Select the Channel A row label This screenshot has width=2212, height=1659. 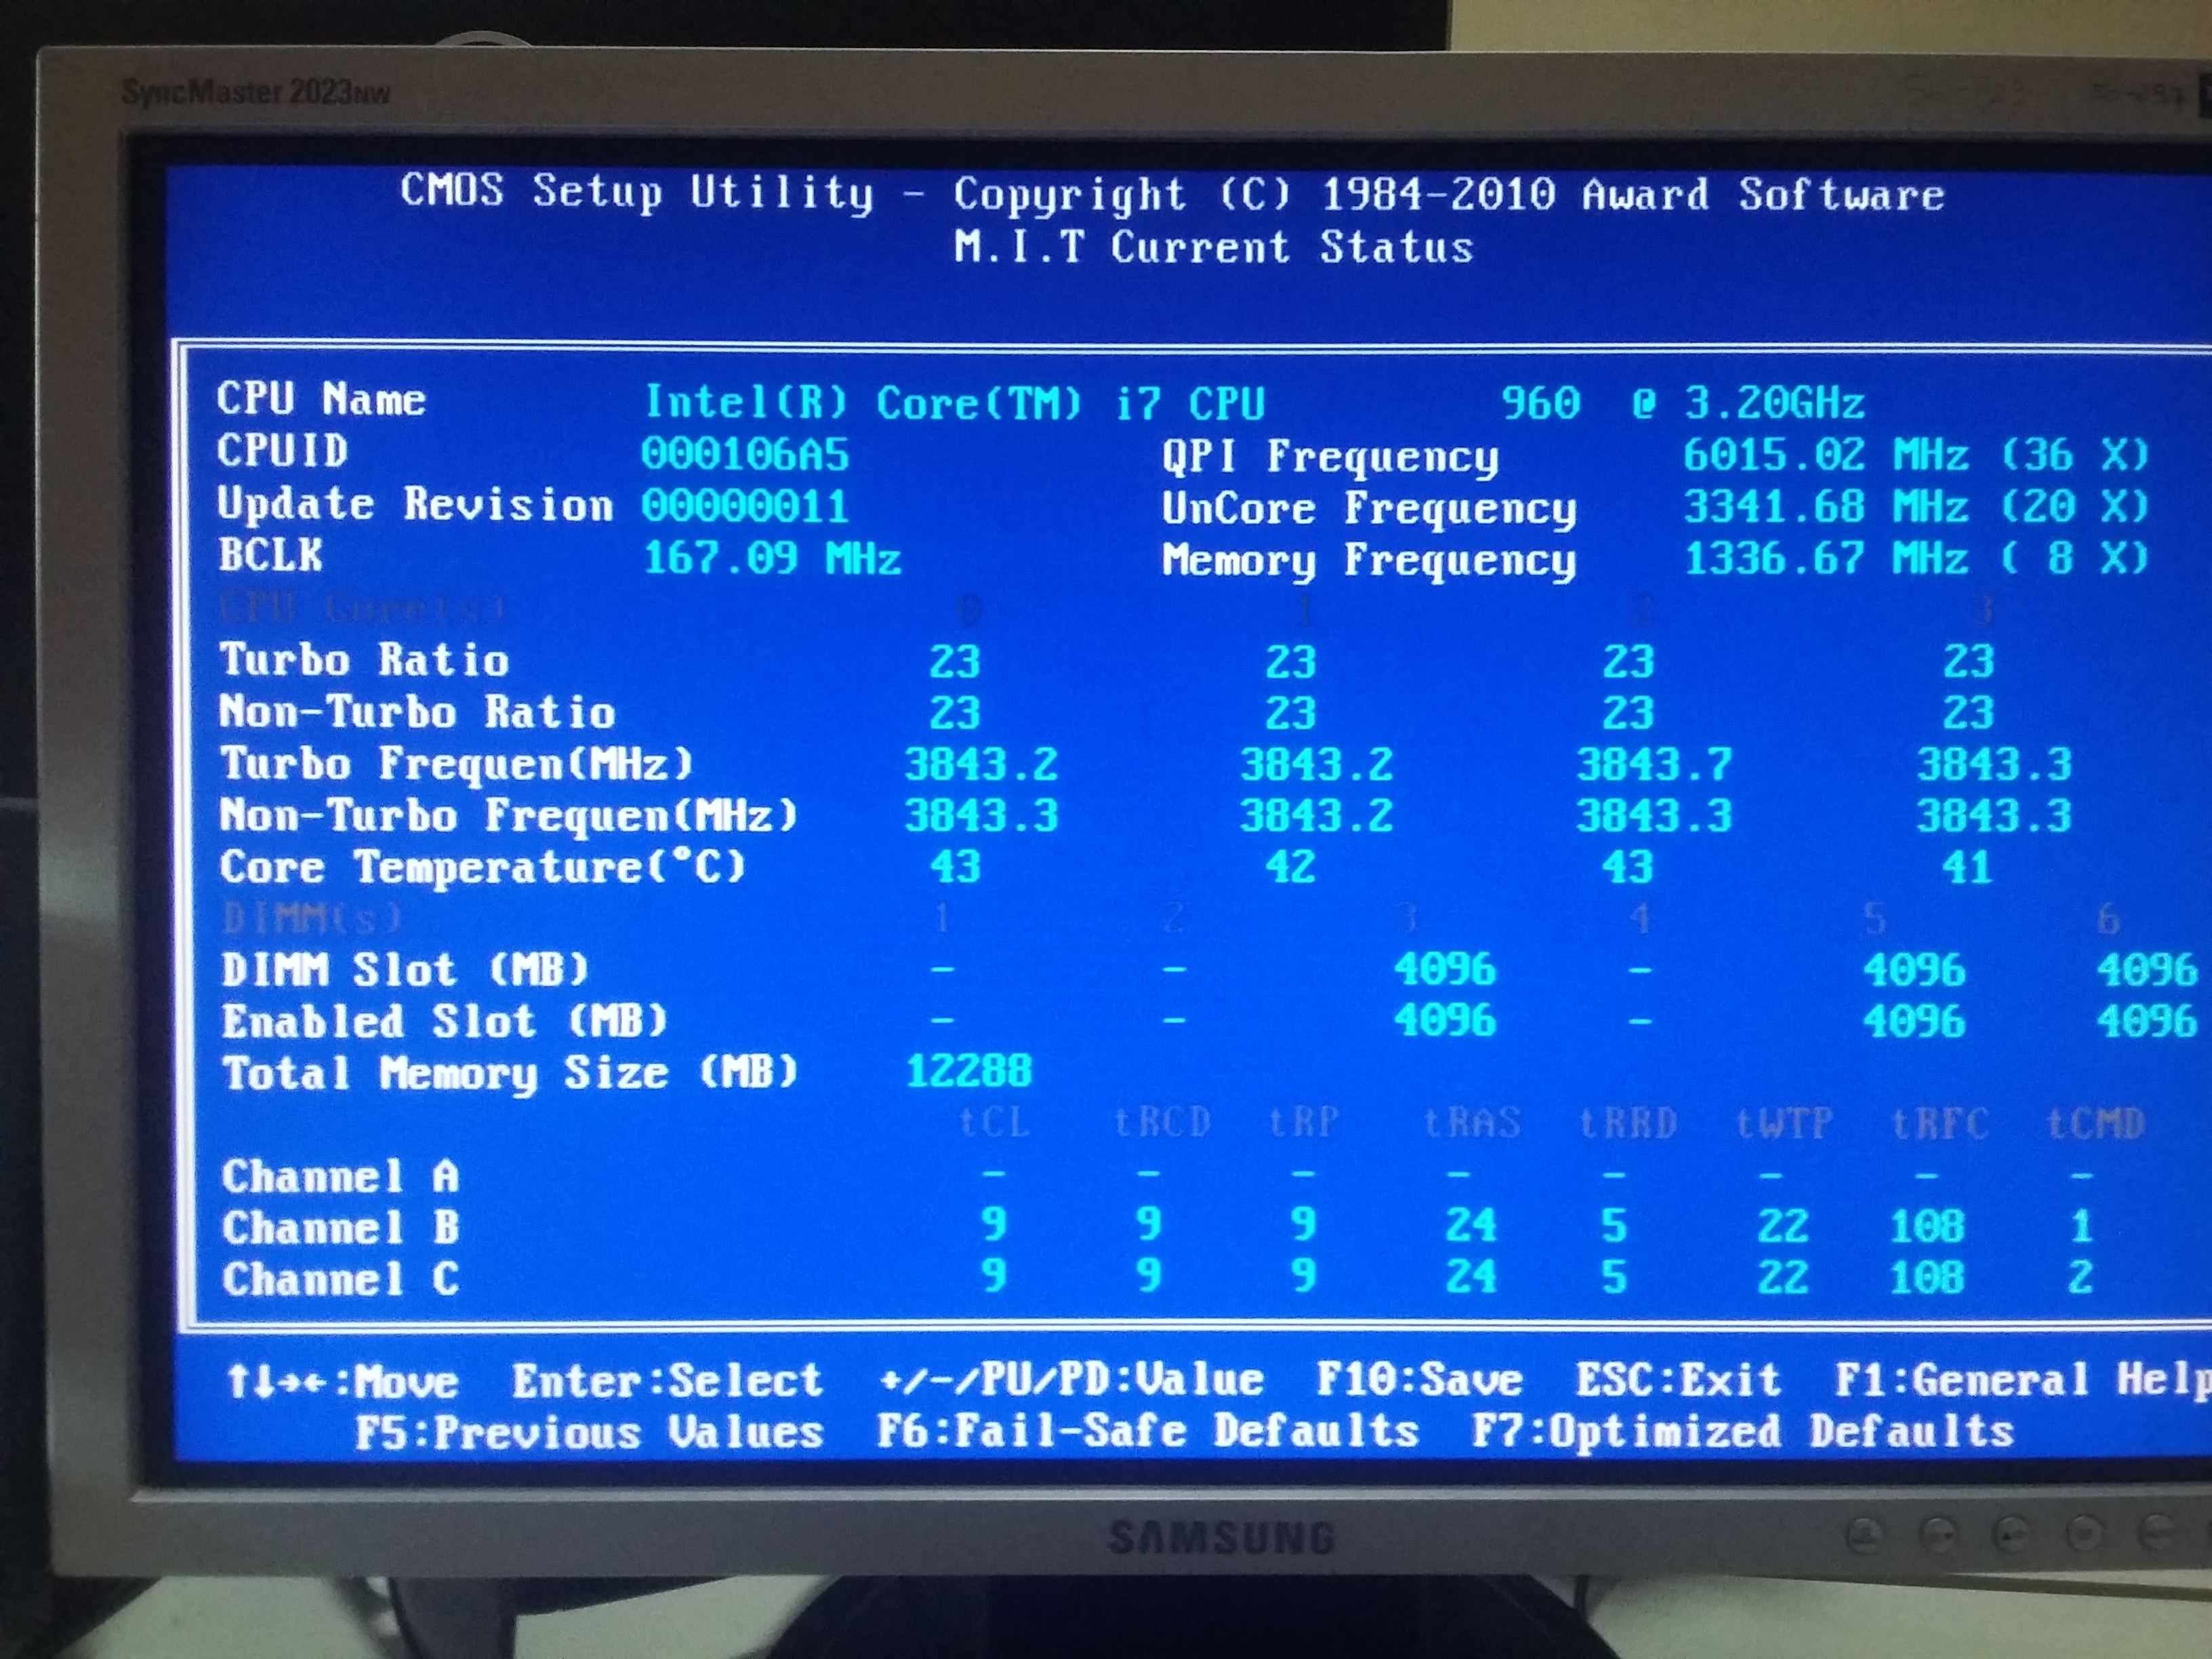tap(340, 1177)
